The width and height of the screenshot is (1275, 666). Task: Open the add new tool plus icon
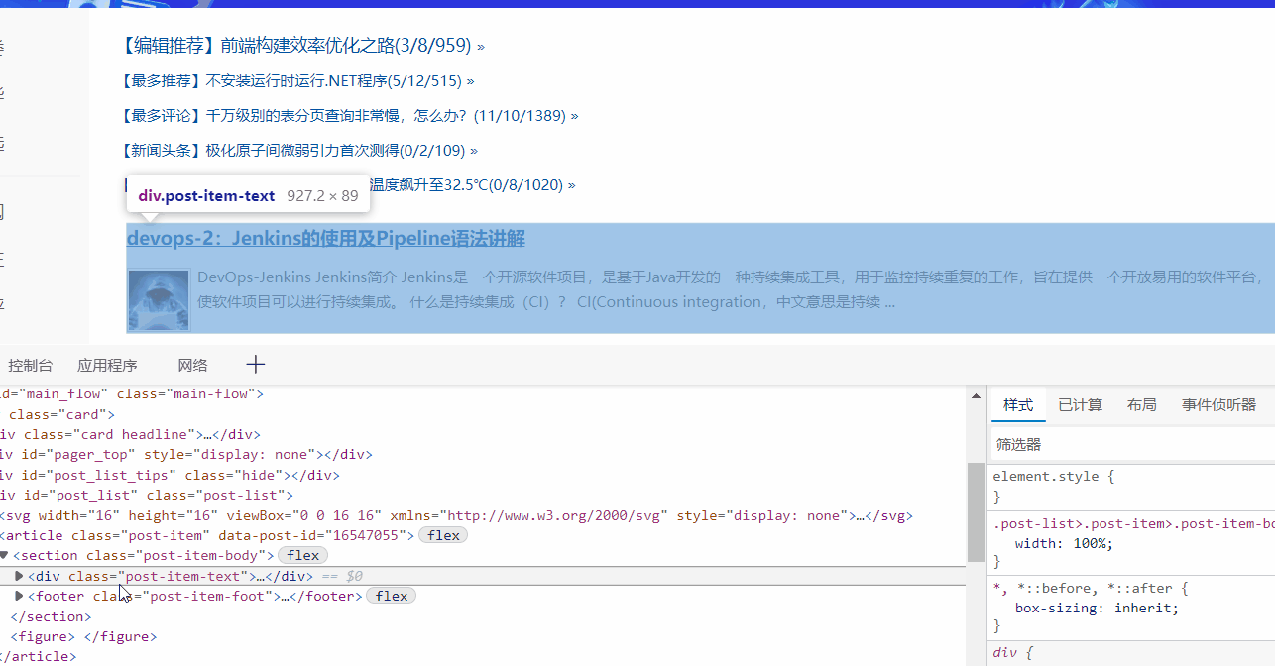[255, 365]
